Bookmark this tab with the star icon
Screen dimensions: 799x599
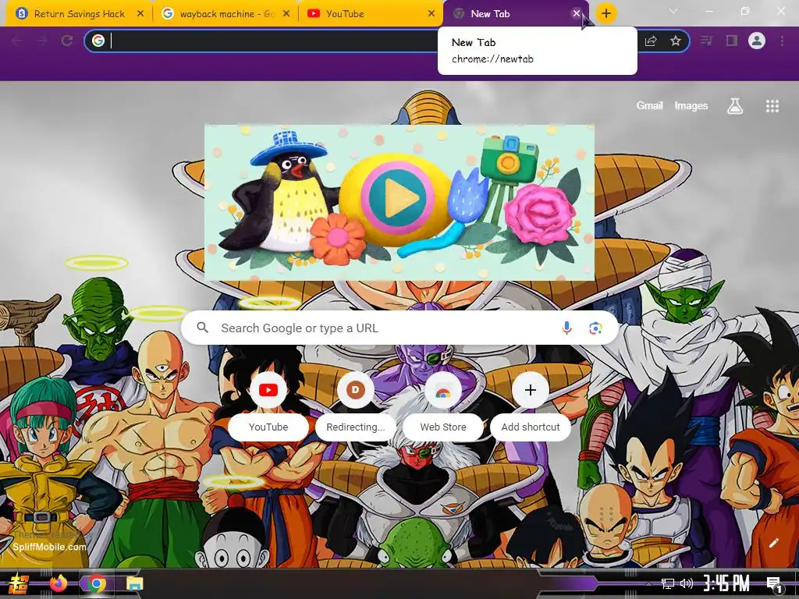676,41
